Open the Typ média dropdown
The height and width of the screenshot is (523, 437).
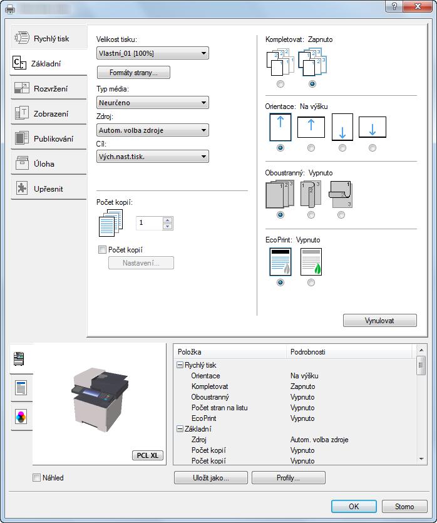[x=153, y=102]
